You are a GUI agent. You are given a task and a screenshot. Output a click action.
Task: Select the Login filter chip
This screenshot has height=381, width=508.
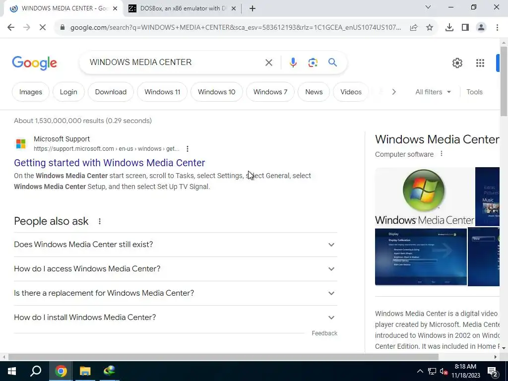pos(68,92)
